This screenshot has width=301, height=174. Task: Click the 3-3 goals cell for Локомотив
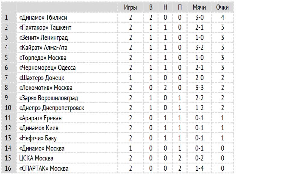click(199, 88)
